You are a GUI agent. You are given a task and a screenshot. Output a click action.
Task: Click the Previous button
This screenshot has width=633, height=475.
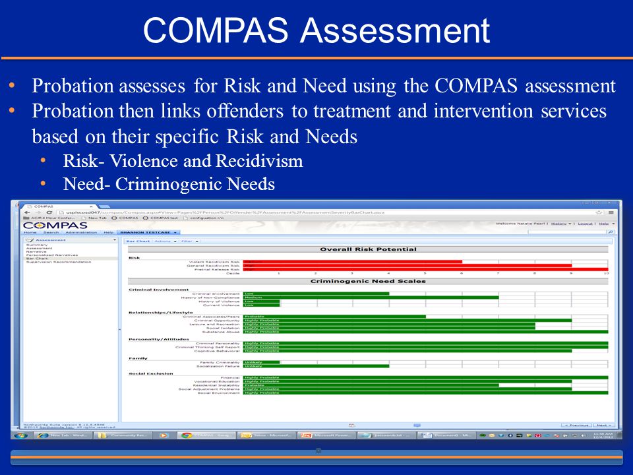(x=576, y=426)
